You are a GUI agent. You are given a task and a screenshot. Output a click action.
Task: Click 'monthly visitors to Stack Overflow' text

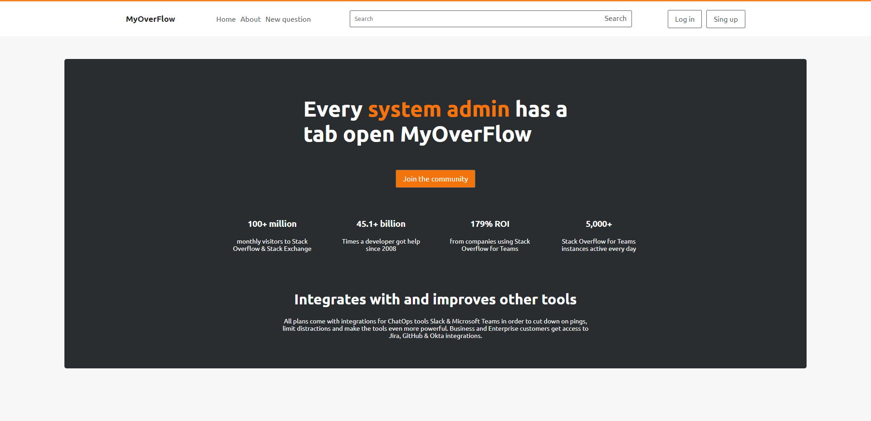point(272,245)
